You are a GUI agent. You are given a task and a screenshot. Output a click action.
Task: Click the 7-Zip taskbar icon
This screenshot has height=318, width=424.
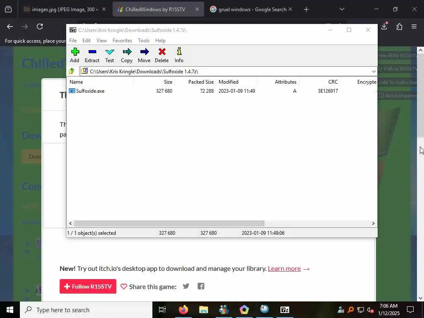click(285, 310)
